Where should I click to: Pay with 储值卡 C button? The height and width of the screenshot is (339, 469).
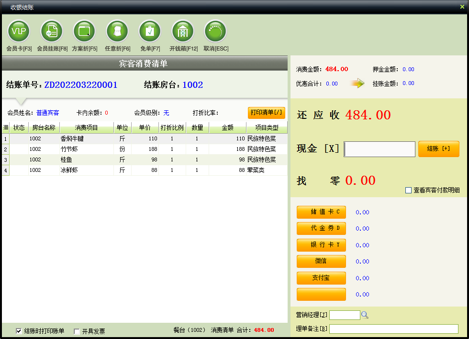321,212
